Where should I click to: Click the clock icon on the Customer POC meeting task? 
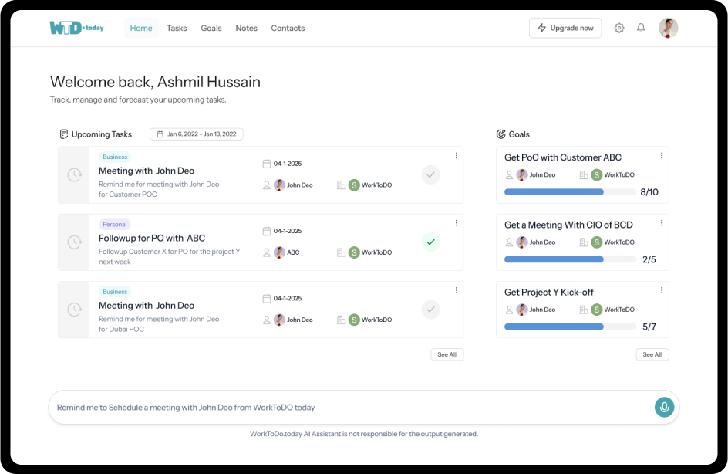click(74, 174)
